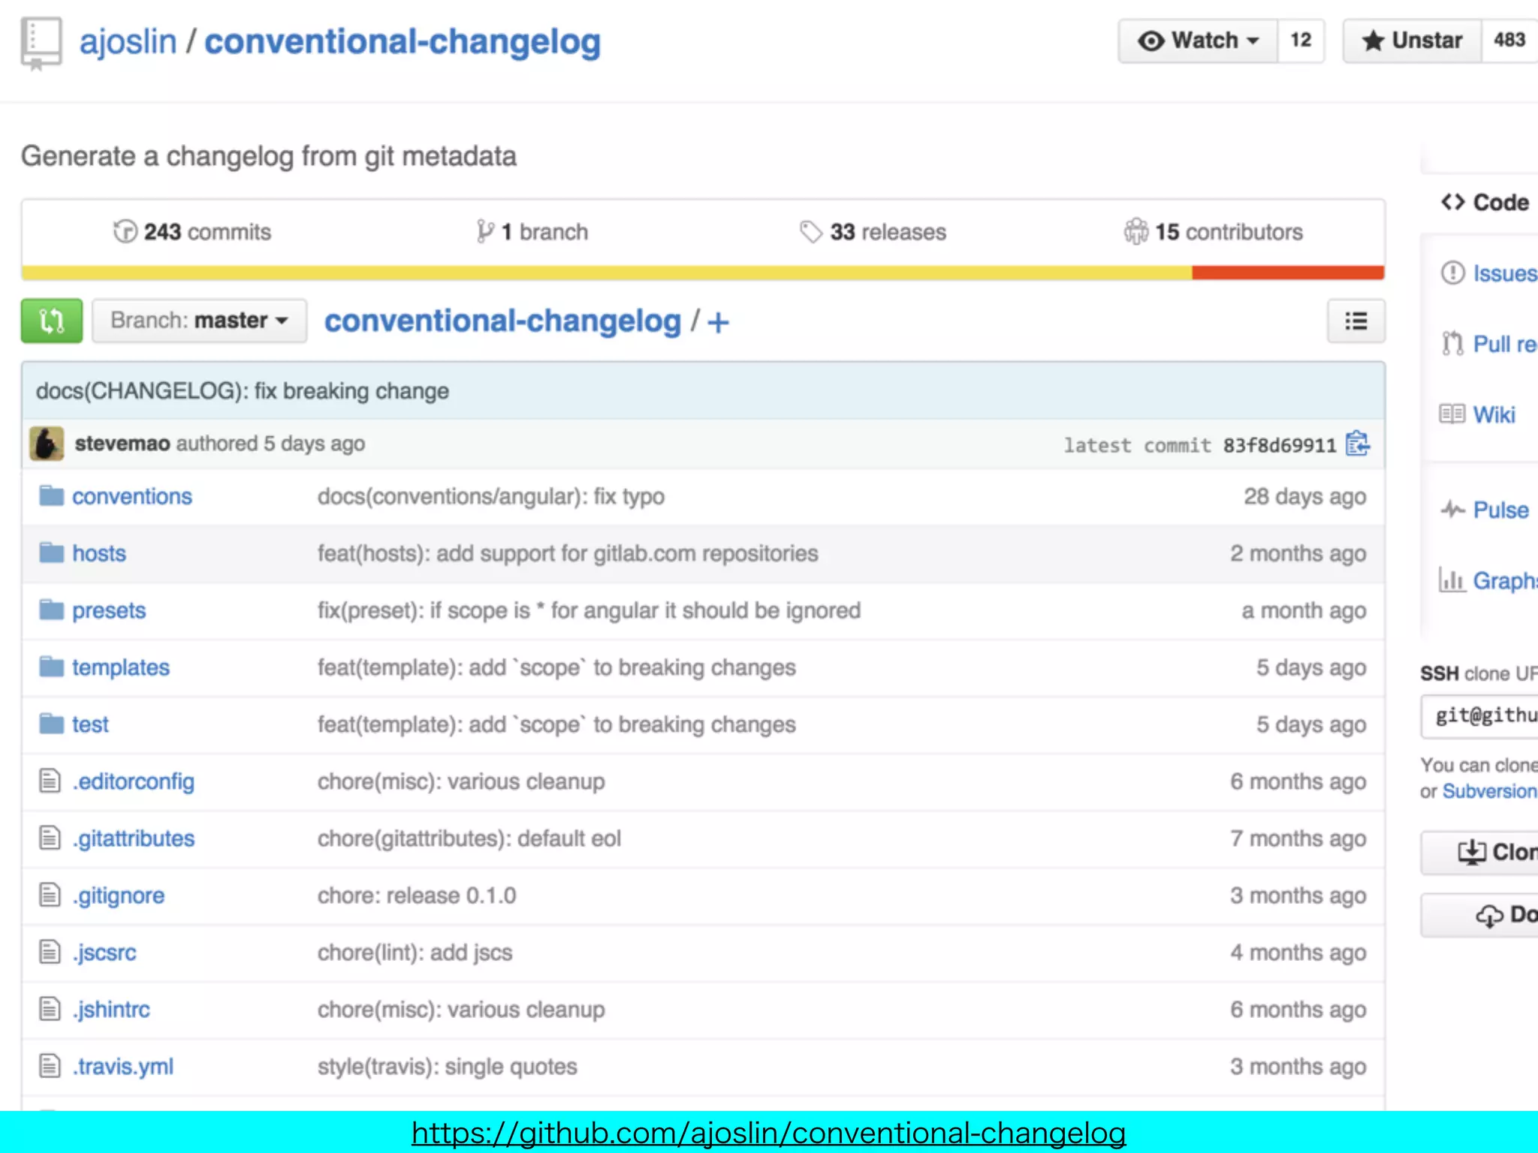This screenshot has height=1153, width=1538.
Task: Show the 15 contributors
Action: (1214, 232)
